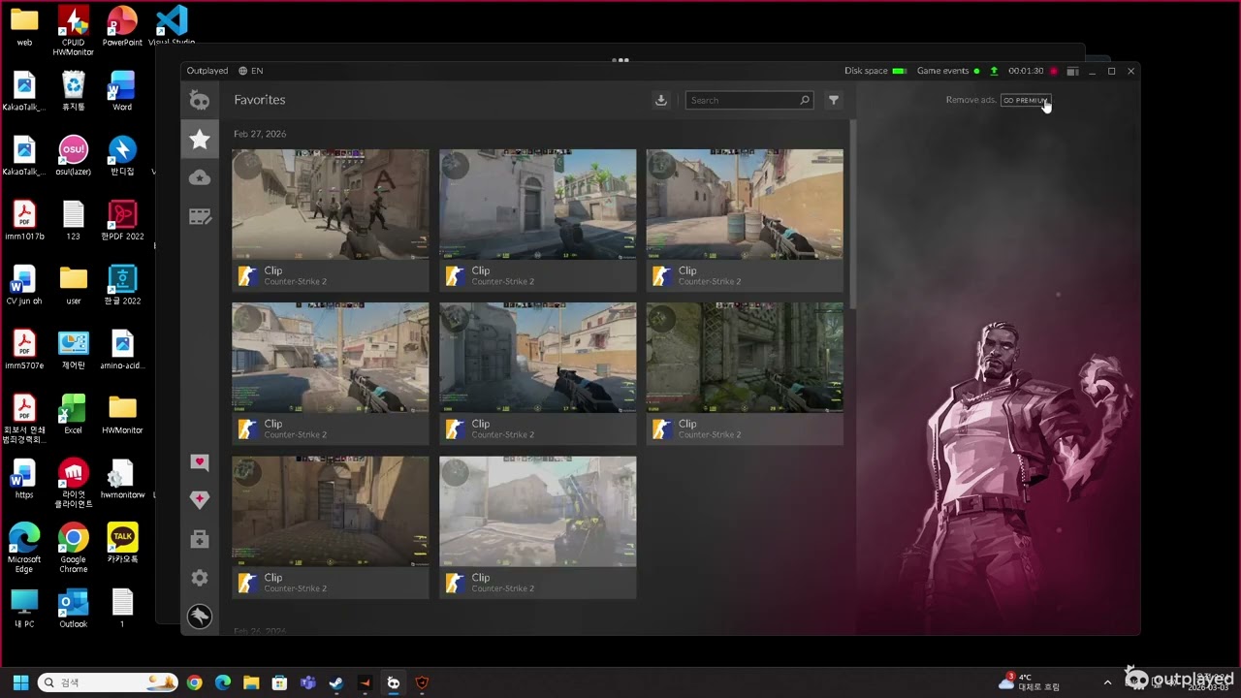
Task: Click the green upload arrow in title bar
Action: click(x=994, y=71)
